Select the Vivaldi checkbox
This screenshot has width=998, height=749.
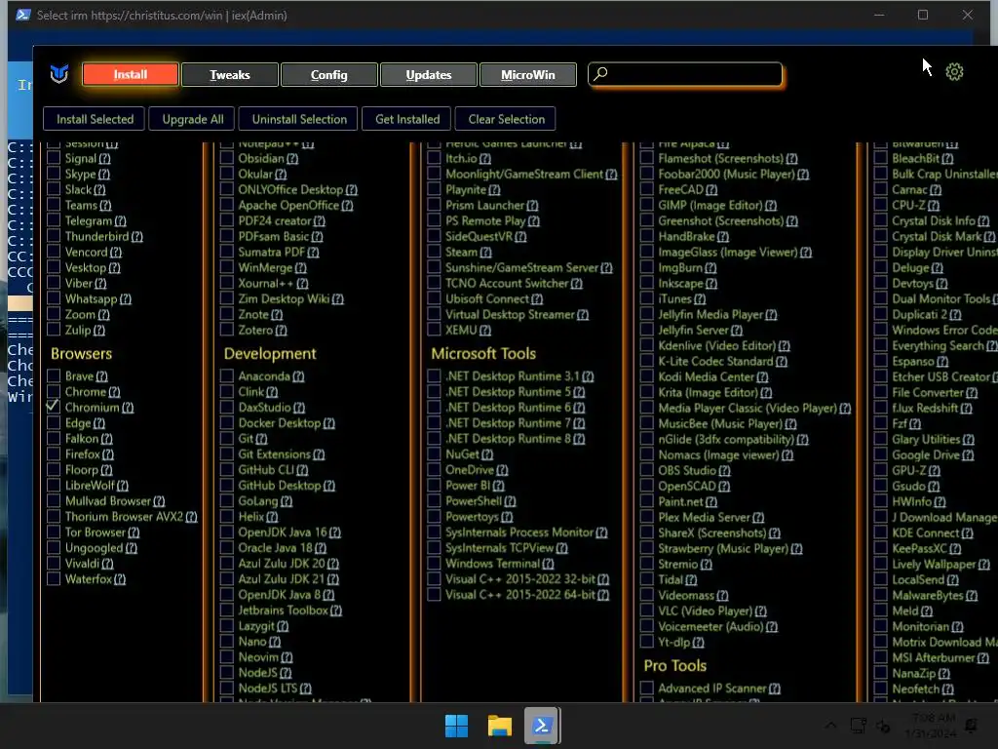pyautogui.click(x=54, y=563)
